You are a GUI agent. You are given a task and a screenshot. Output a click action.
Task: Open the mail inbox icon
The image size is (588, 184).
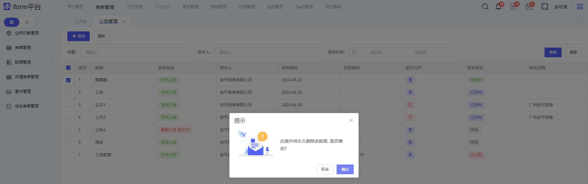tap(529, 7)
